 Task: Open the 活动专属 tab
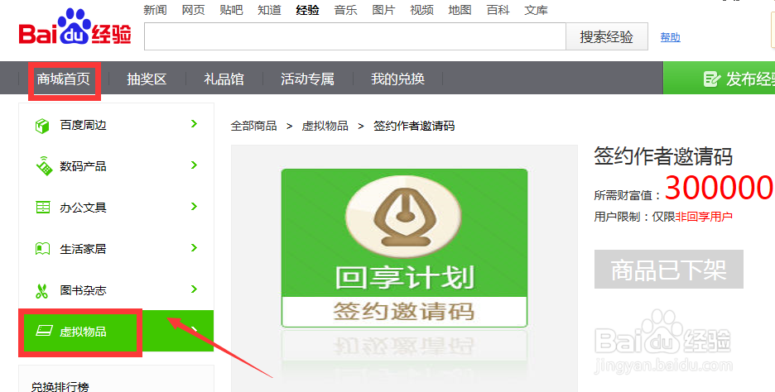click(307, 79)
